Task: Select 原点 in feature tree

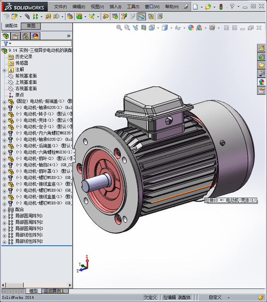Action: [x=20, y=95]
